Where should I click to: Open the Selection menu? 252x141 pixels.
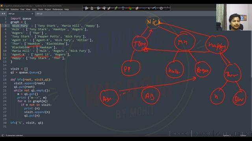click(x=15, y=9)
